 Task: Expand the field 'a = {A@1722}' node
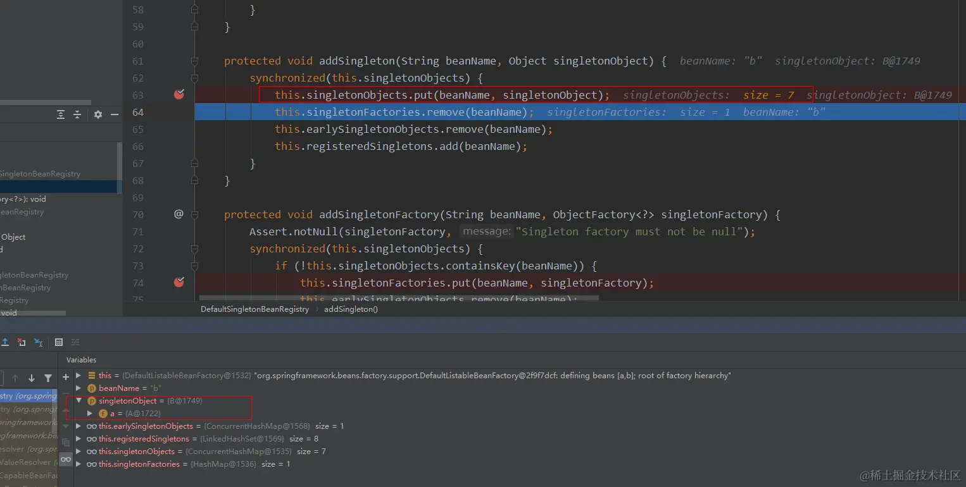pos(91,414)
